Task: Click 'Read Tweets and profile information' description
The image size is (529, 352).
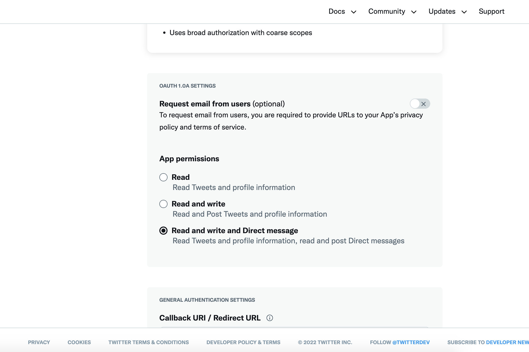Action: coord(234,187)
